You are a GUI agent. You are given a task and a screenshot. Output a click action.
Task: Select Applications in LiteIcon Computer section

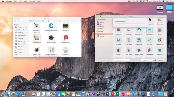[x=104, y=34]
